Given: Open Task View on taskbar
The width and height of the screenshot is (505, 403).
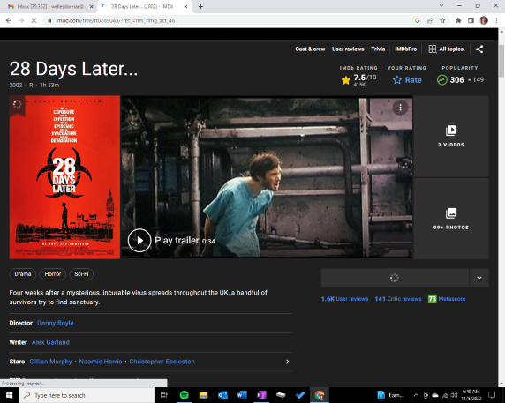Looking at the screenshot, I should [x=164, y=395].
